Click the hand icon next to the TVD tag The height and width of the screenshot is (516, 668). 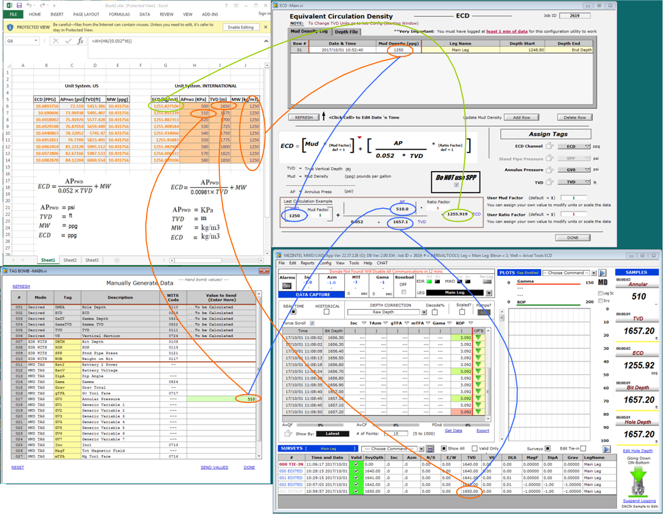[550, 182]
